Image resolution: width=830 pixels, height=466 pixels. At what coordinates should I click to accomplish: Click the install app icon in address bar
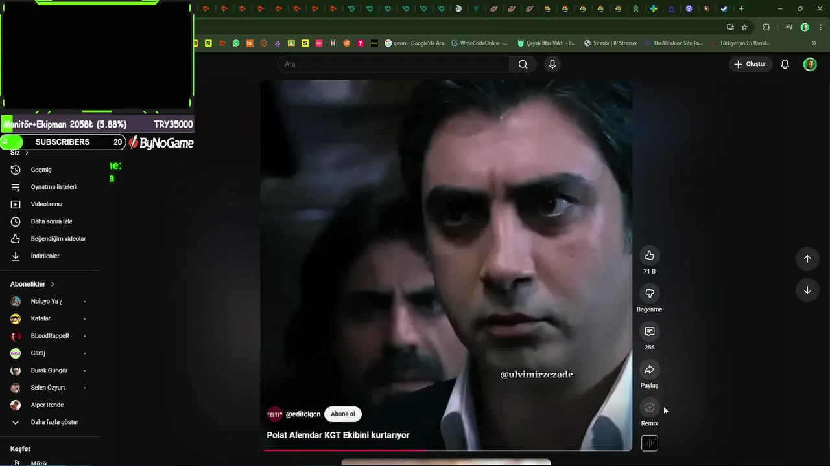[x=730, y=27]
